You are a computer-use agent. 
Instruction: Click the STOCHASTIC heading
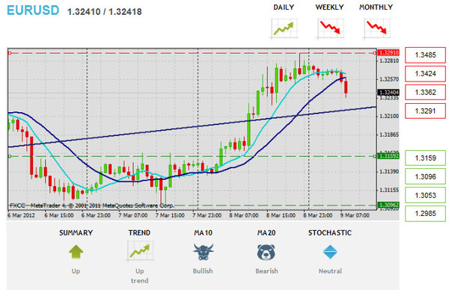pyautogui.click(x=330, y=232)
